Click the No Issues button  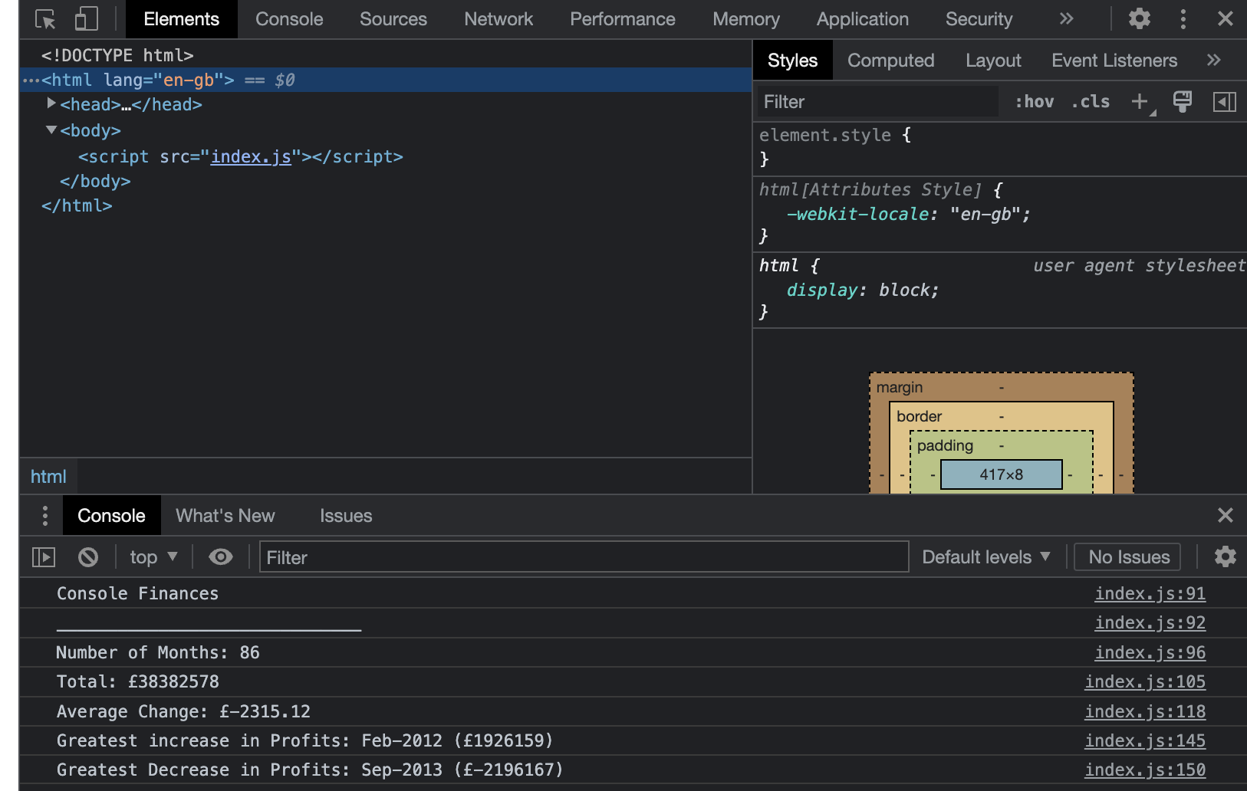(x=1127, y=557)
